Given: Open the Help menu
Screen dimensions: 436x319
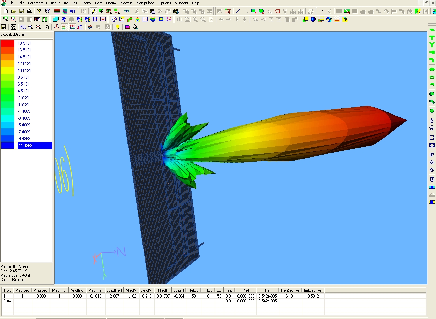Looking at the screenshot, I should (196, 3).
